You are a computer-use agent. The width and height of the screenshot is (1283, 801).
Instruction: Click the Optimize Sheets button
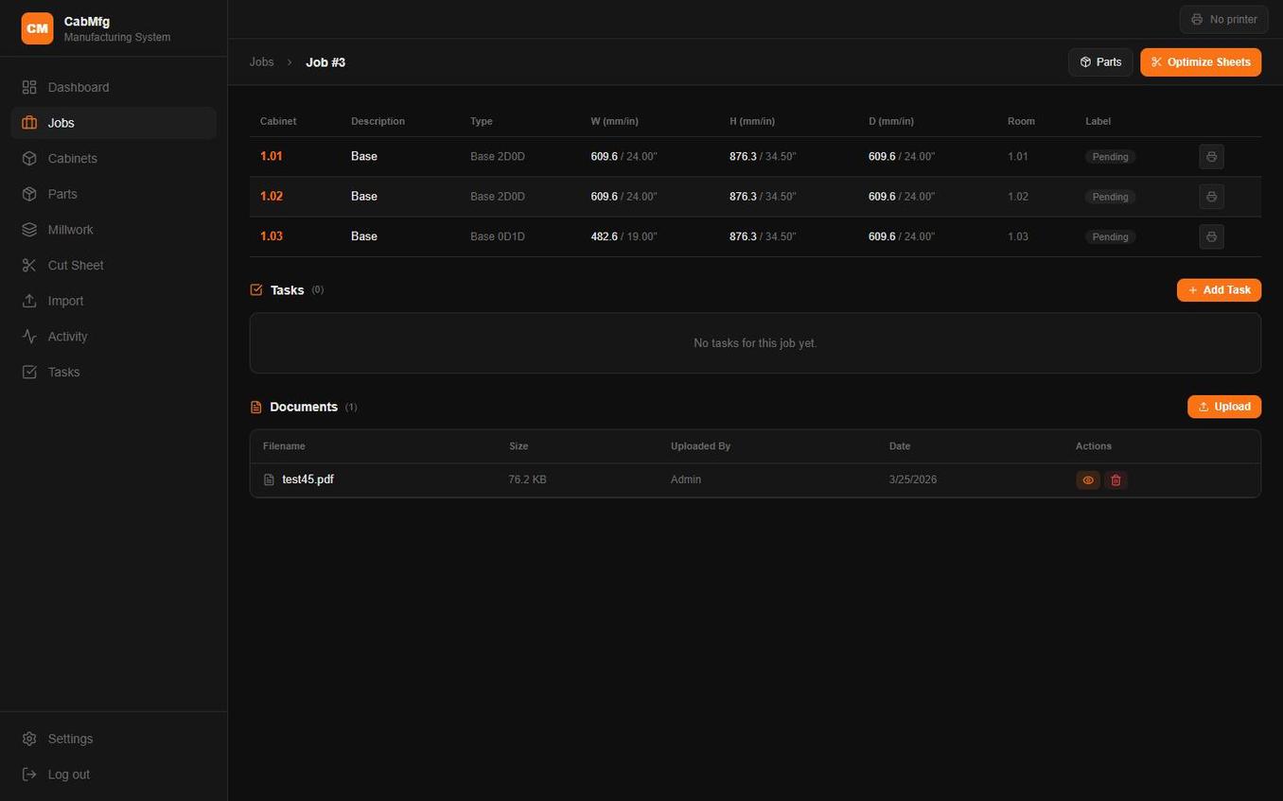(1200, 61)
